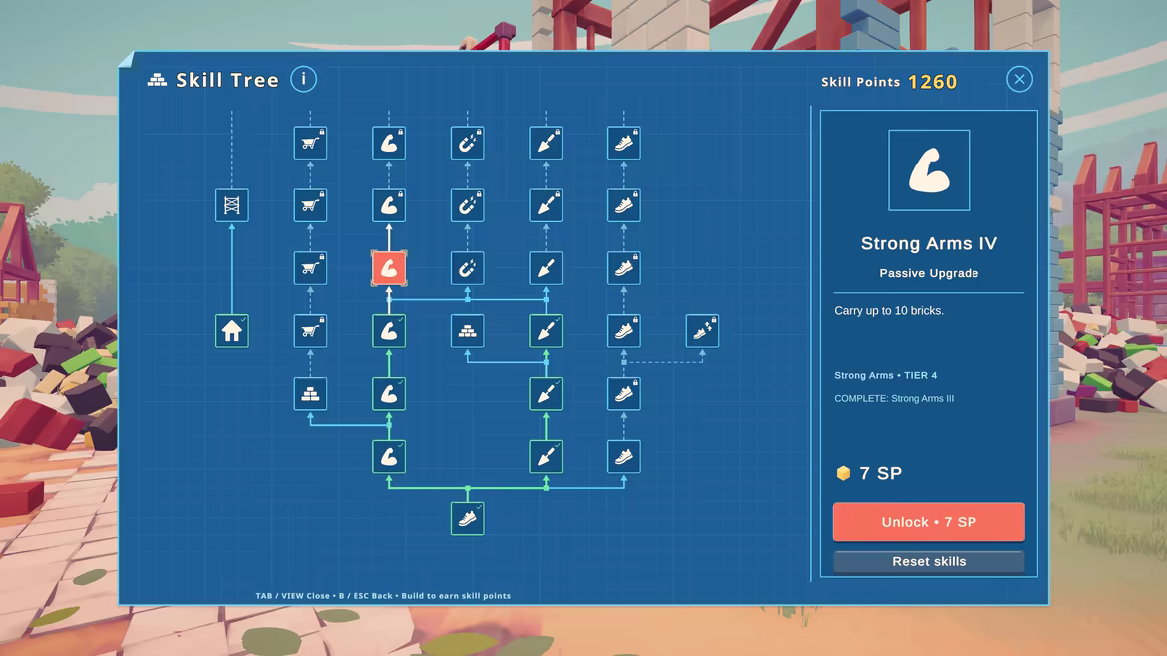
Task: Click the large arm icon in the details panel
Action: tap(929, 170)
